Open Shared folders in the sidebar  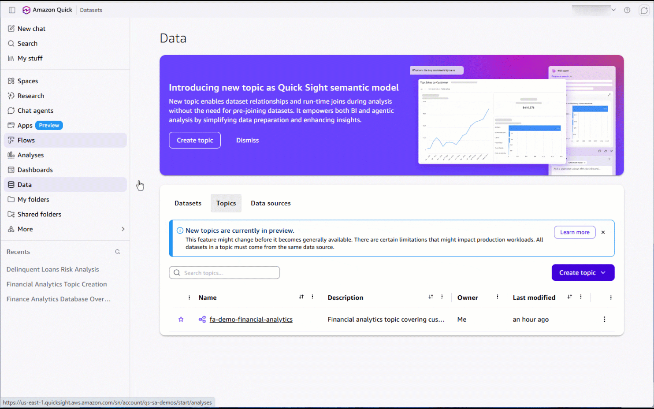coord(65,214)
